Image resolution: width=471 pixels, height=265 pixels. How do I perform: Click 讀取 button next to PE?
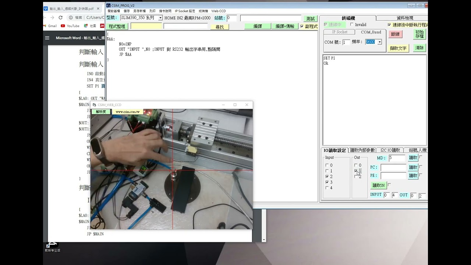413,176
